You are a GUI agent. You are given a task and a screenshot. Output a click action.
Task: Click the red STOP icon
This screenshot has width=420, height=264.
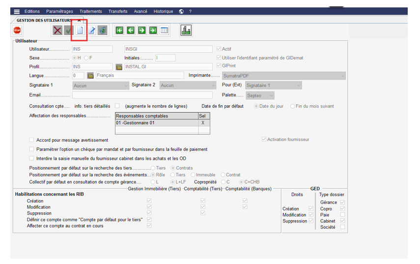17,30
